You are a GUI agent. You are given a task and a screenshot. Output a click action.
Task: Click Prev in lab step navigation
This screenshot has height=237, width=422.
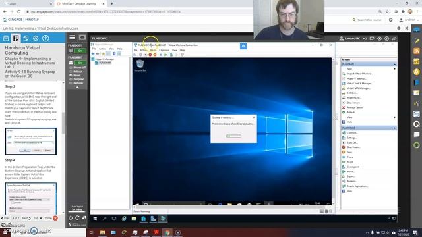pyautogui.click(x=6, y=218)
